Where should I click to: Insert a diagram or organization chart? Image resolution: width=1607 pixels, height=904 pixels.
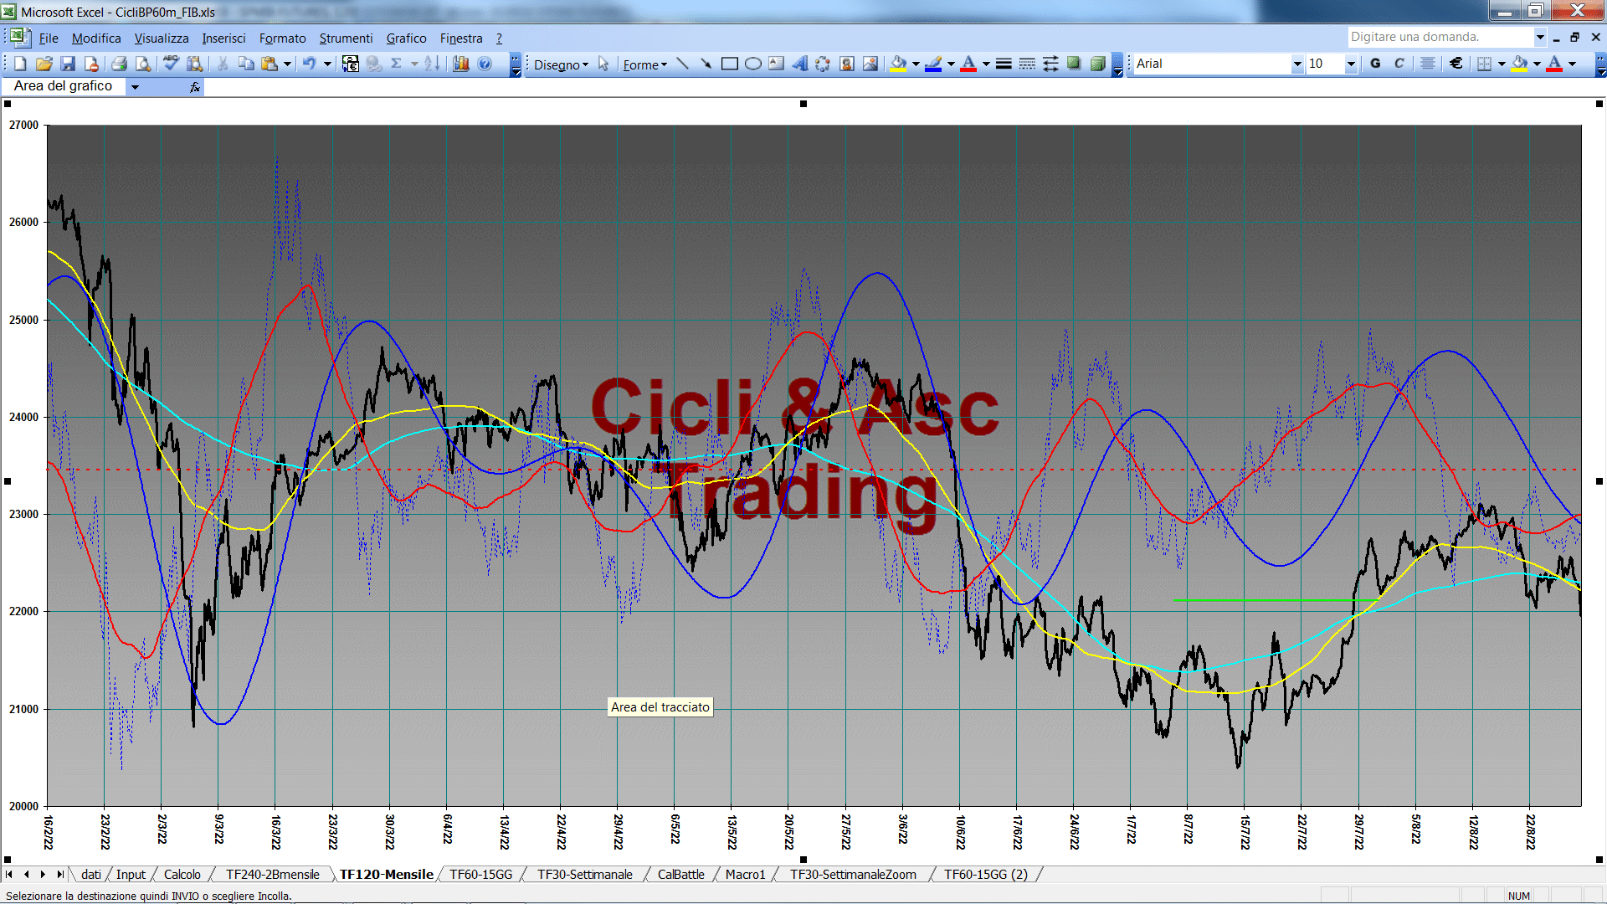824,64
